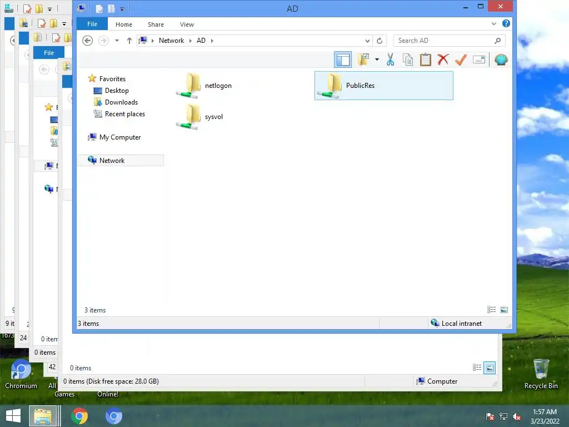The height and width of the screenshot is (427, 569).
Task: Open the dropdown arrow beside folder options
Action: [x=377, y=59]
